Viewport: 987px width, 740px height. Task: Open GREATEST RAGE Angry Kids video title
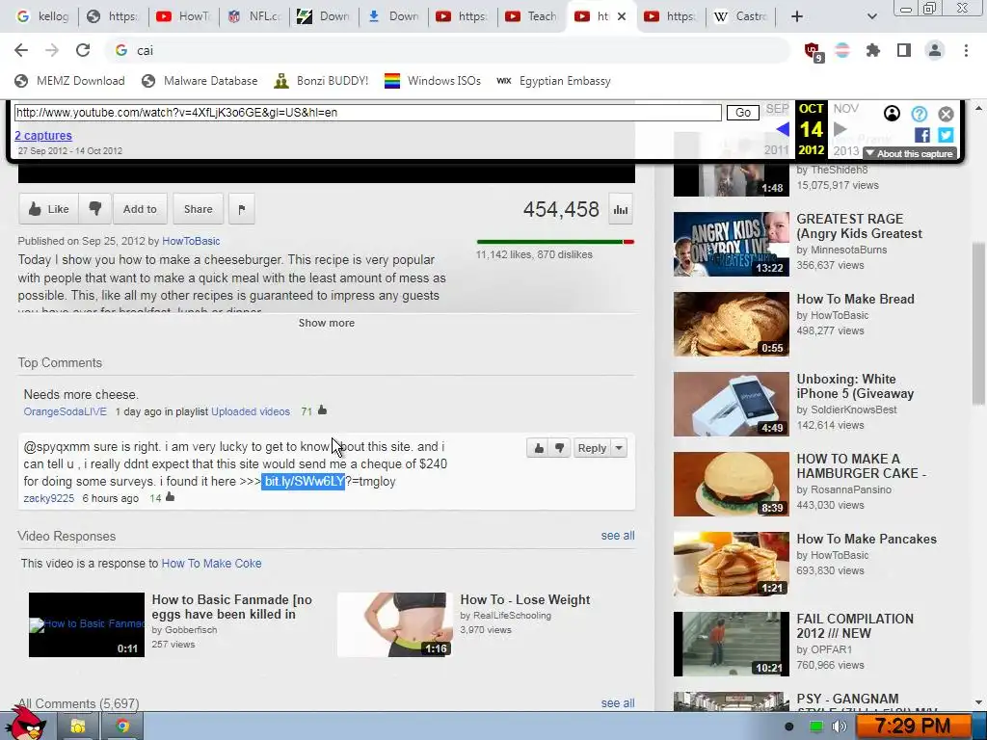pyautogui.click(x=859, y=226)
